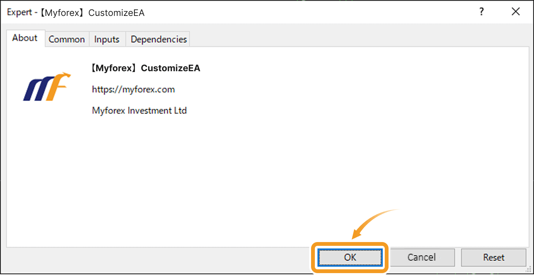Click the blank area of the About panel
Viewport: 534px width, 275px height.
[x=266, y=170]
